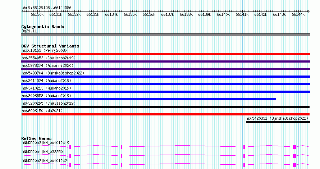
Task: Click the 66131k ruler tick label
Action: [x=56, y=14]
